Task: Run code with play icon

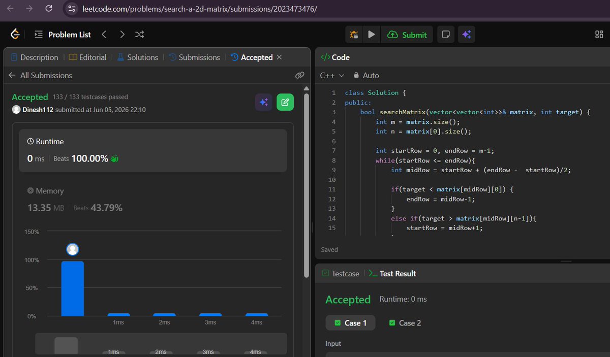Action: point(372,35)
